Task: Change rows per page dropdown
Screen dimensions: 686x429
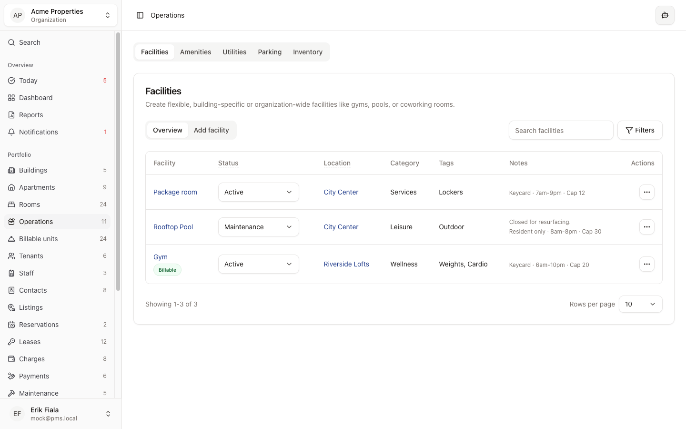Action: 640,304
